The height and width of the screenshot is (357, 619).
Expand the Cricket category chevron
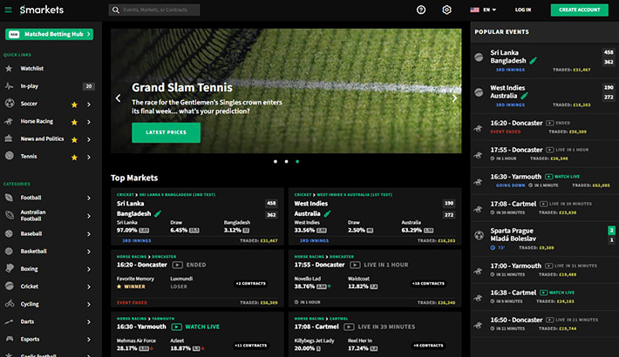[89, 286]
